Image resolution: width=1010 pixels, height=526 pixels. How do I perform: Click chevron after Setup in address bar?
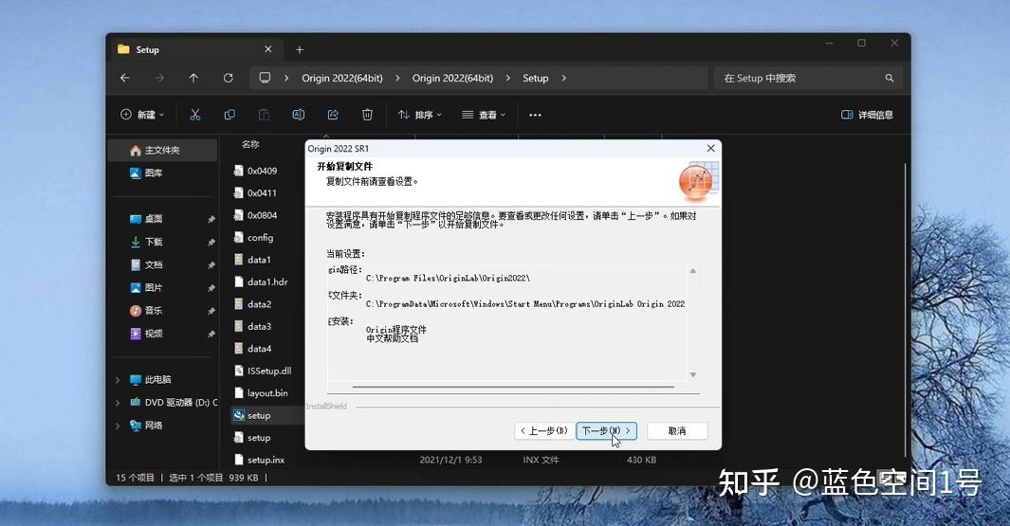[564, 78]
